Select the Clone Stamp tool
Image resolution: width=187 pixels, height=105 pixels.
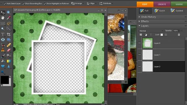tap(3, 50)
